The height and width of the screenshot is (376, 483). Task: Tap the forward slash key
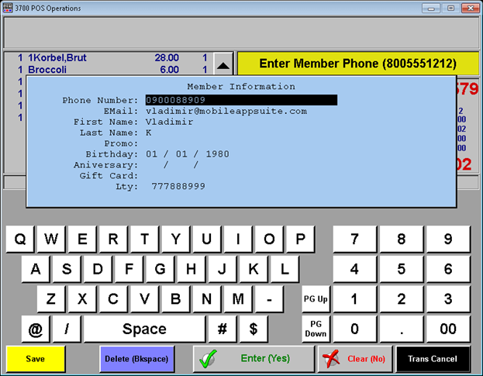[x=67, y=329]
